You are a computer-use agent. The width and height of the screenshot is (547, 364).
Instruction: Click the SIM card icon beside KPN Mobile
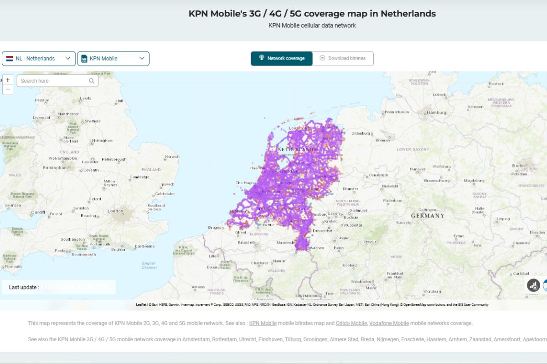pyautogui.click(x=84, y=58)
